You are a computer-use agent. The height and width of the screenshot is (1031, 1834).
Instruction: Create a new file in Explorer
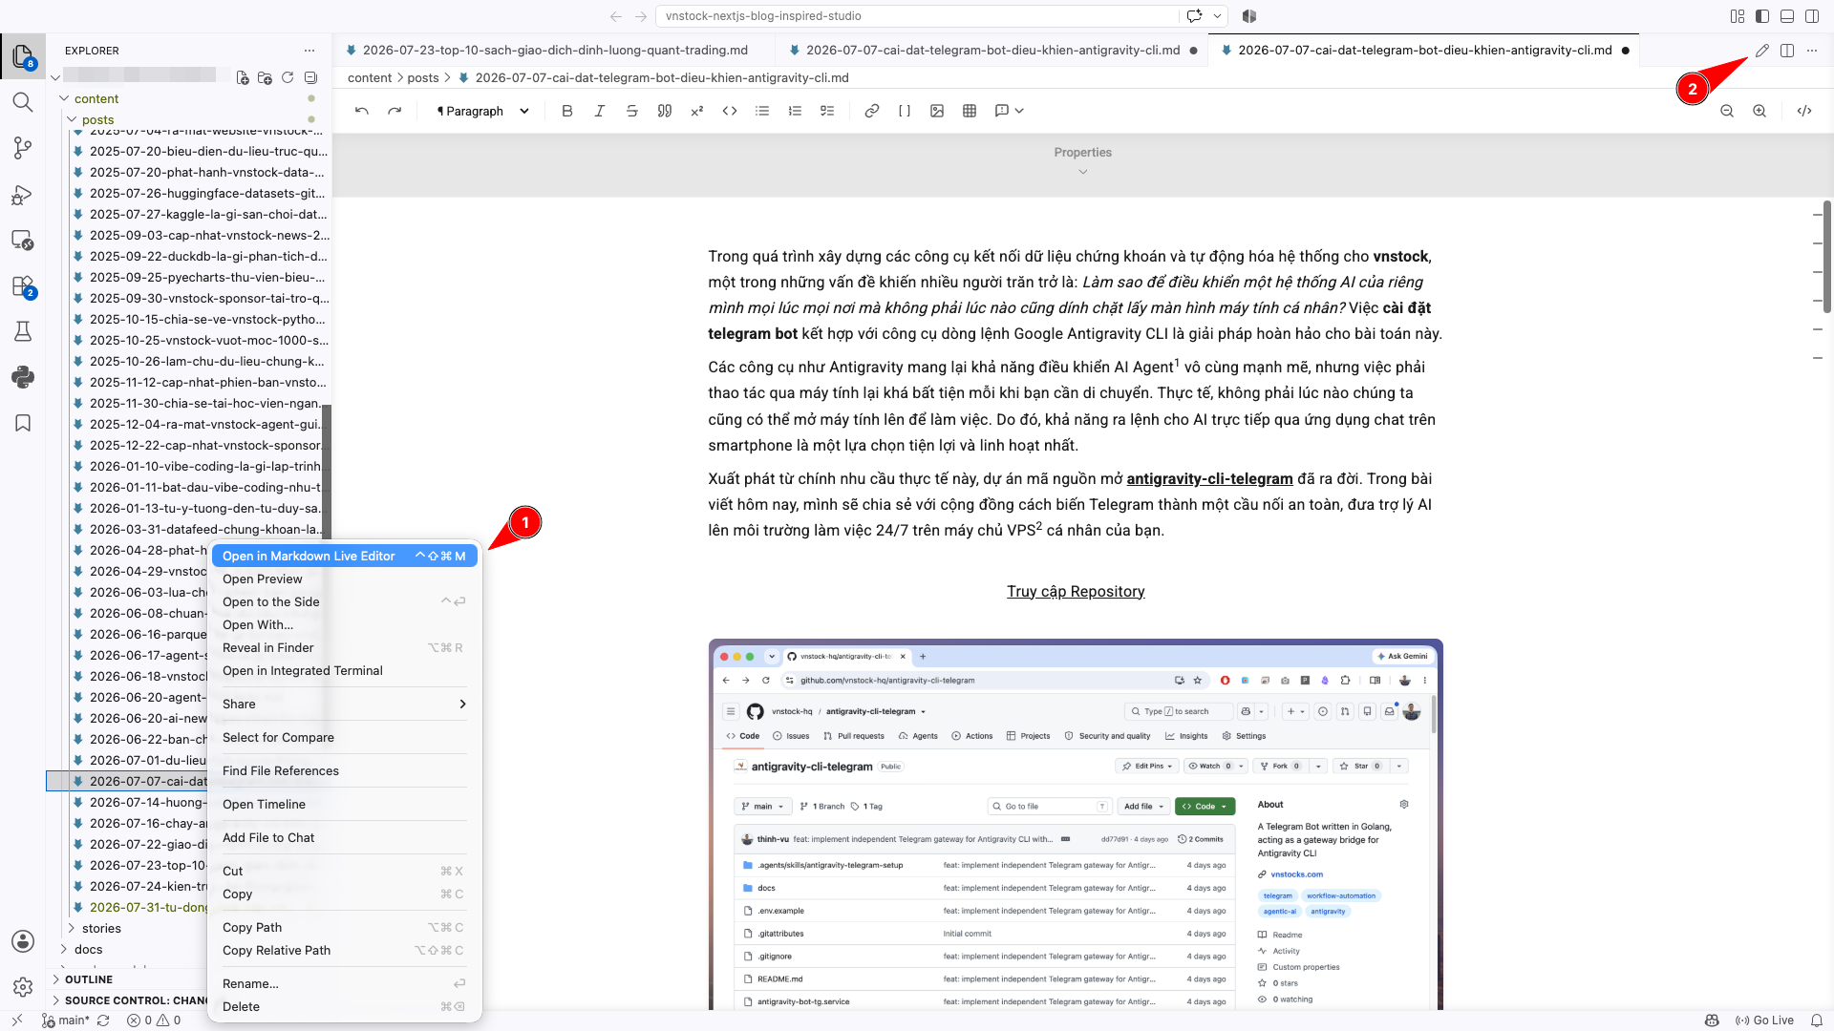(x=243, y=77)
